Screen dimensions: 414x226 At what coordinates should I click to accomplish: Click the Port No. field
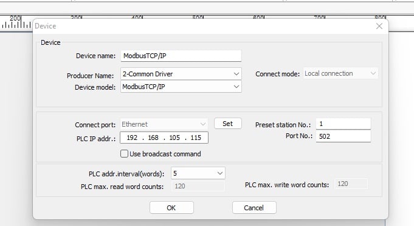pos(343,136)
